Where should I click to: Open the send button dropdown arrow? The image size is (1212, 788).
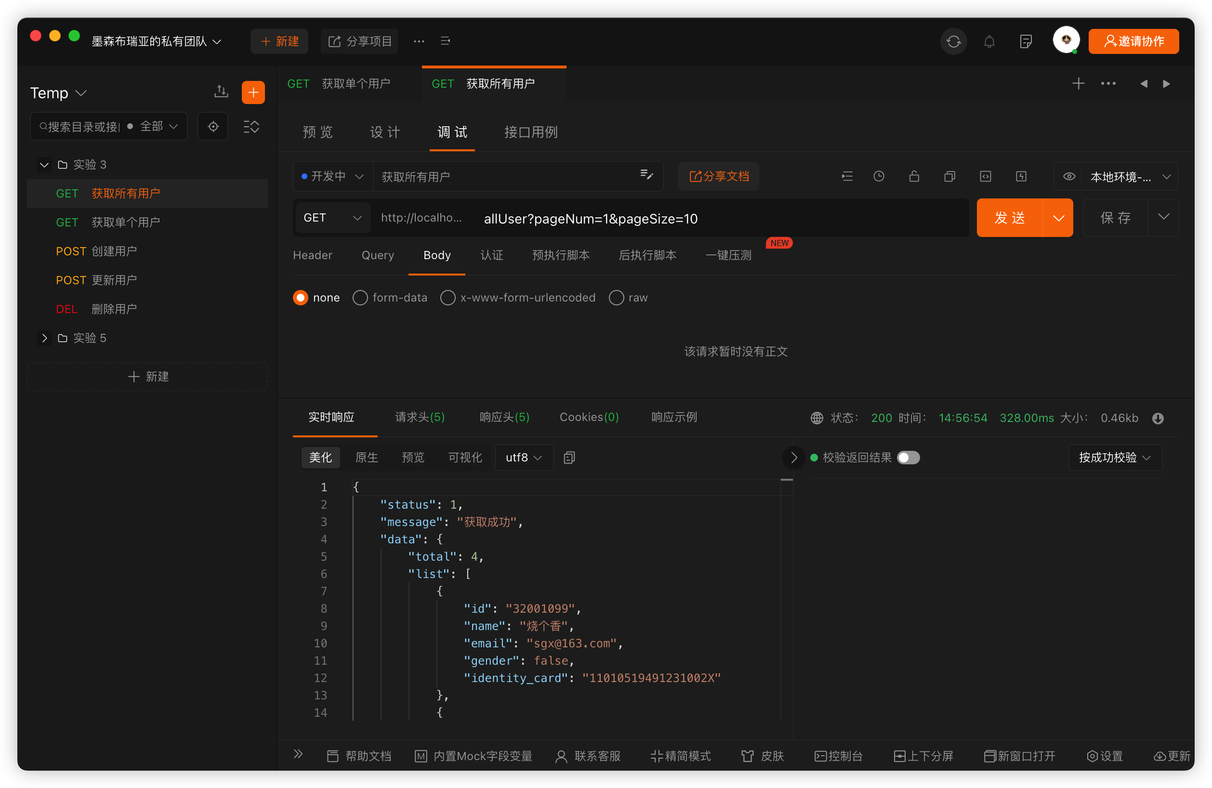point(1058,218)
